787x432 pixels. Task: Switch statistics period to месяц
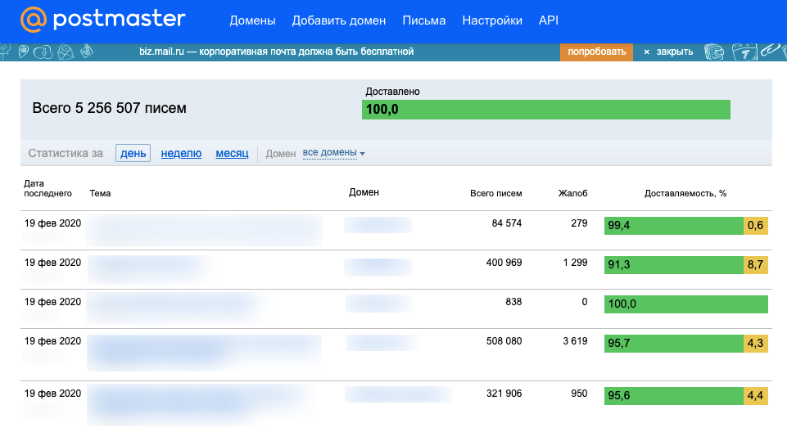tap(232, 153)
